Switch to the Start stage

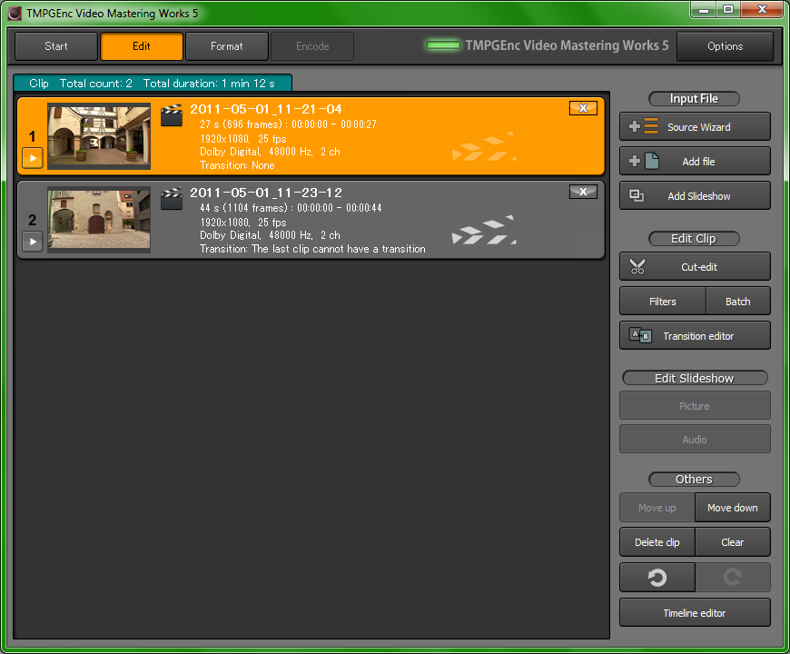click(56, 46)
